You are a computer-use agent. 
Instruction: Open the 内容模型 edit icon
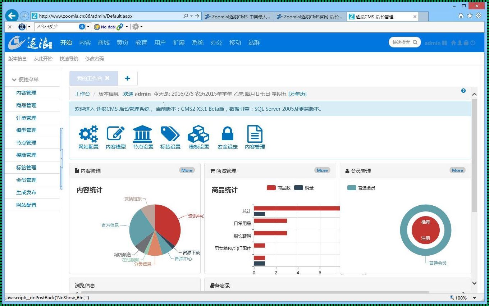click(116, 134)
